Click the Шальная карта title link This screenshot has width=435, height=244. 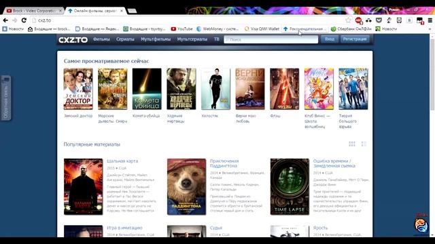[122, 161]
